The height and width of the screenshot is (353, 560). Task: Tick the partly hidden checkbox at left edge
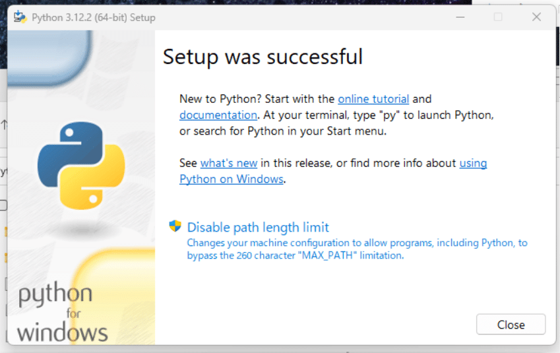(3, 205)
